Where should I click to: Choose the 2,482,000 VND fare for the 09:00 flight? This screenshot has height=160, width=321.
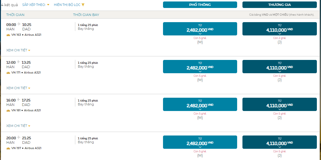(x=200, y=29)
